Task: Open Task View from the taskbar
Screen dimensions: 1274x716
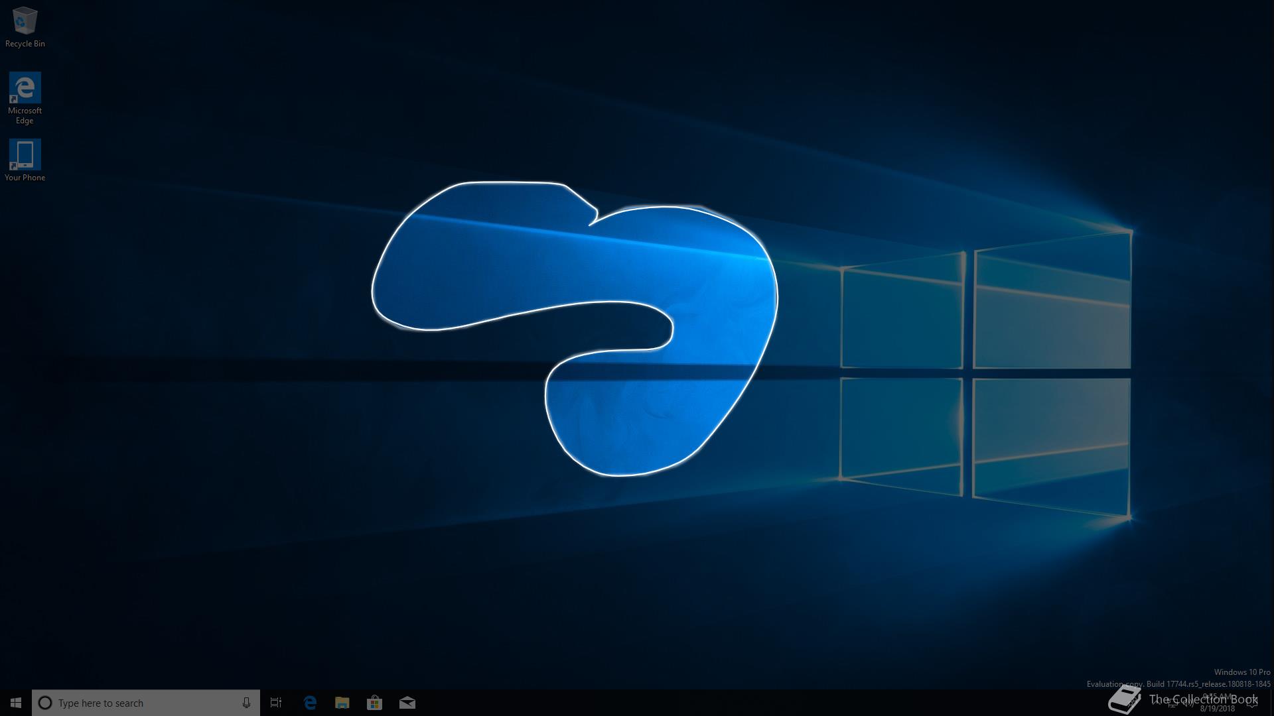Action: click(x=276, y=703)
